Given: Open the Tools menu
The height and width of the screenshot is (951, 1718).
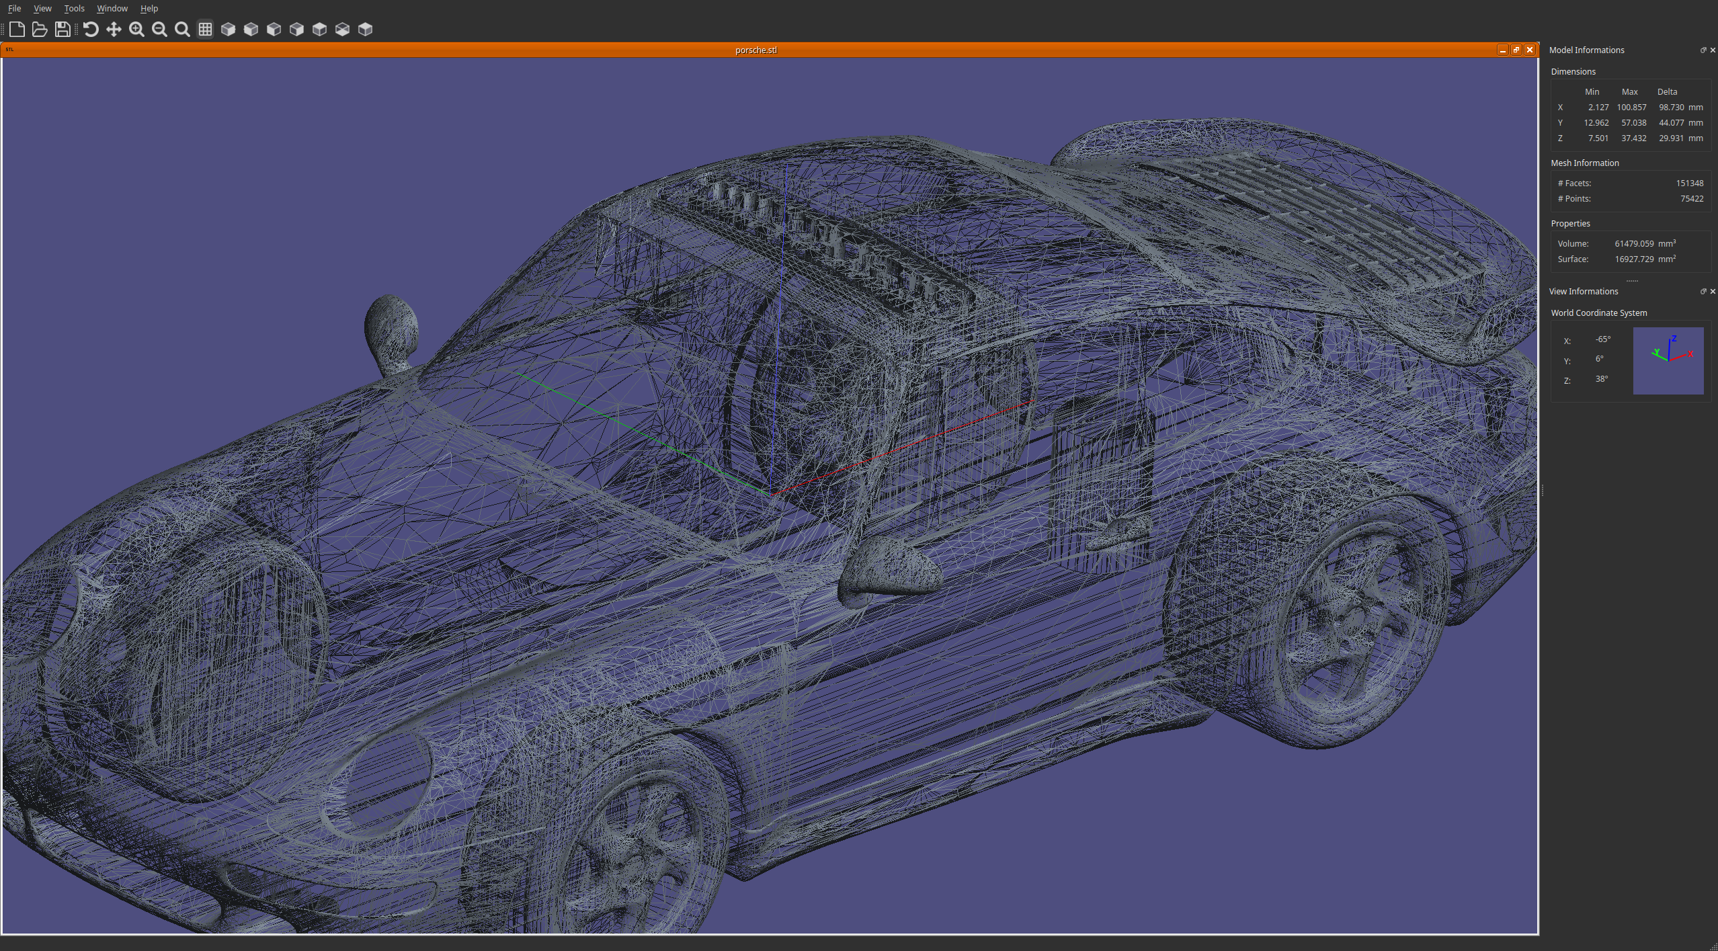Looking at the screenshot, I should point(74,8).
